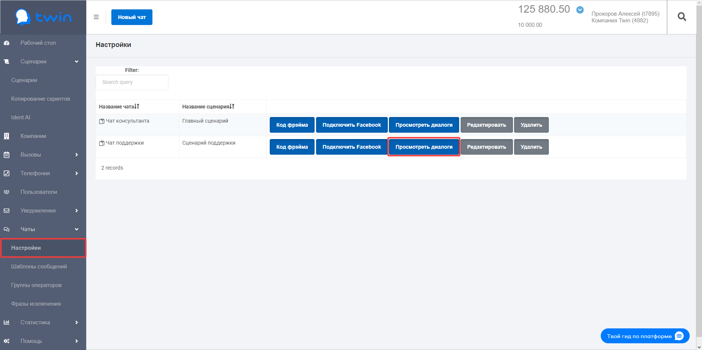Expand the Статистика submenu arrow
This screenshot has width=702, height=350.
pyautogui.click(x=77, y=322)
